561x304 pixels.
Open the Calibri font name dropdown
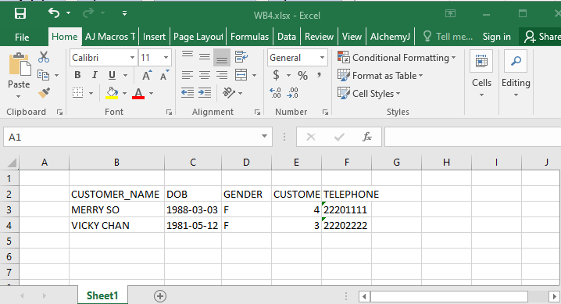click(132, 58)
